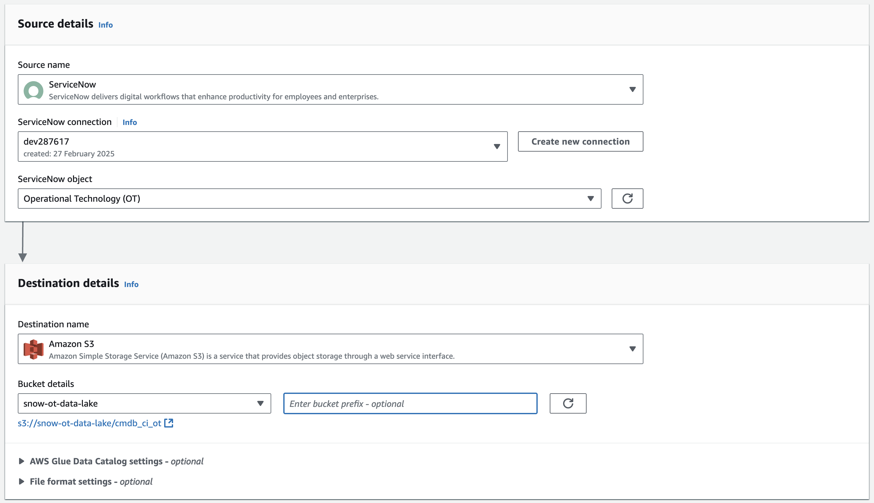
Task: Click the dropdown arrow on the Destination name field
Action: 633,349
